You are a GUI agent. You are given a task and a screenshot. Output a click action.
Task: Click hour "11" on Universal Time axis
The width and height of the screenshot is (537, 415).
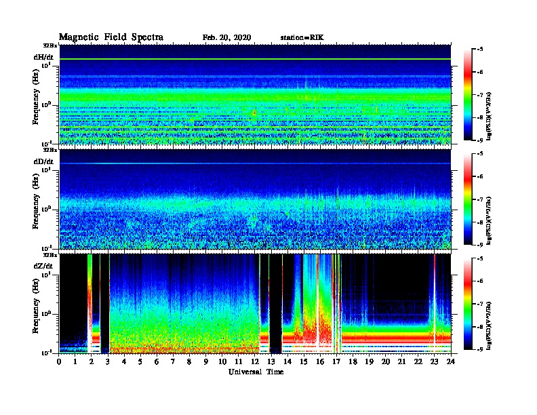(x=239, y=361)
